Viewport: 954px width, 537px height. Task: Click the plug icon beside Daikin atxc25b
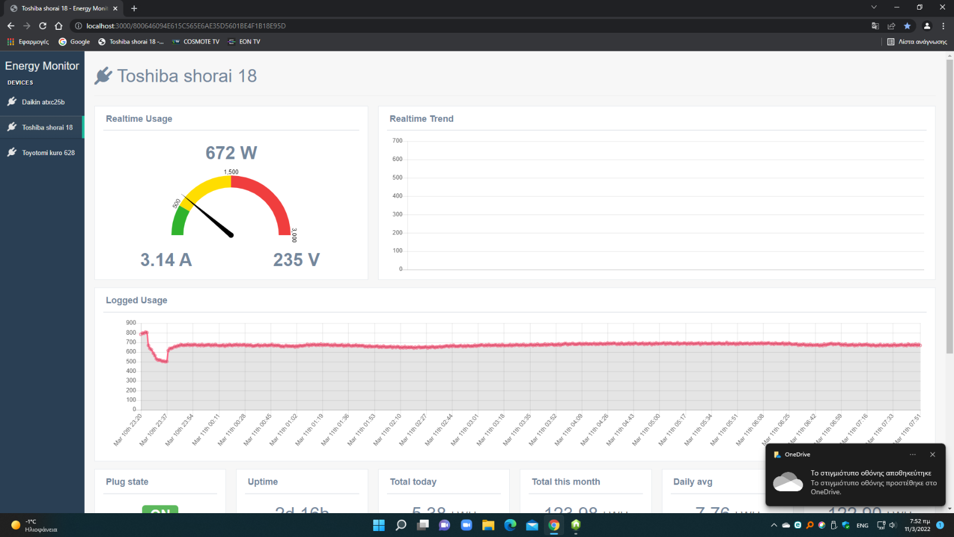(12, 101)
